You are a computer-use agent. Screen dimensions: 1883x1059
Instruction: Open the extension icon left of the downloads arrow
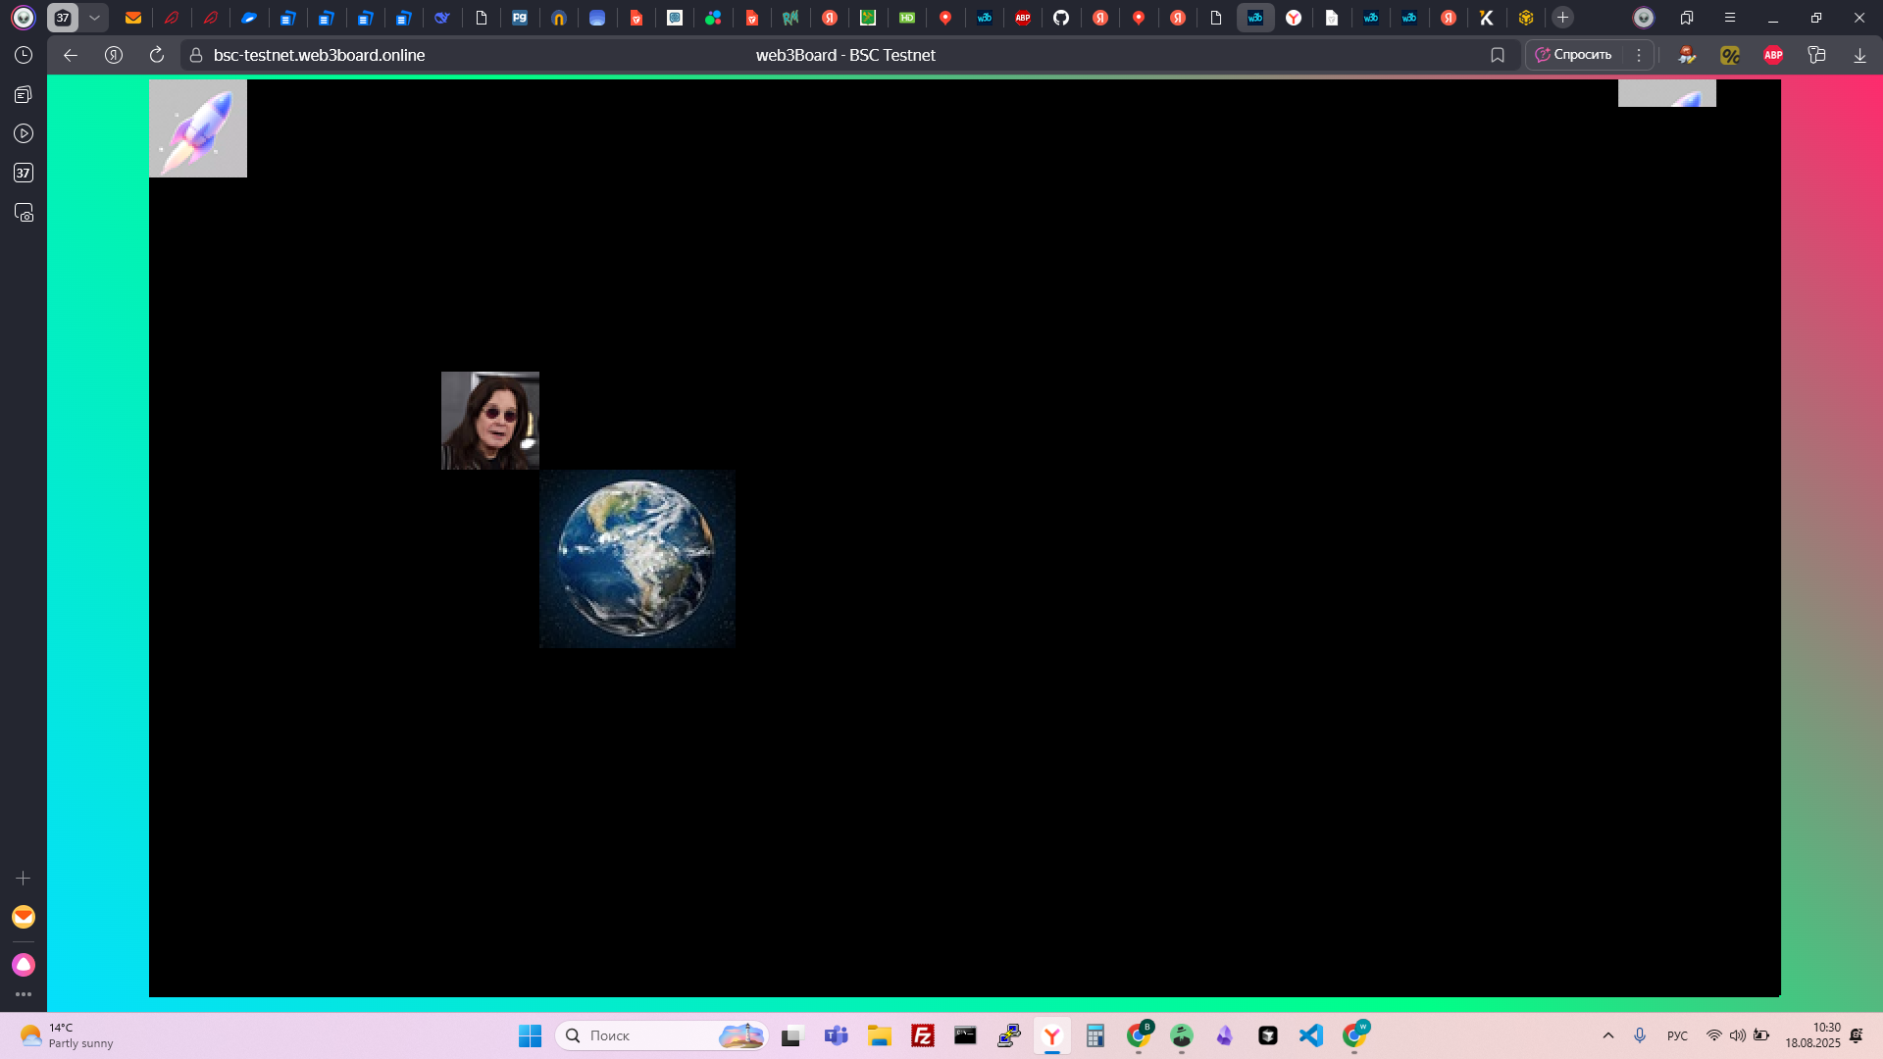click(1816, 56)
